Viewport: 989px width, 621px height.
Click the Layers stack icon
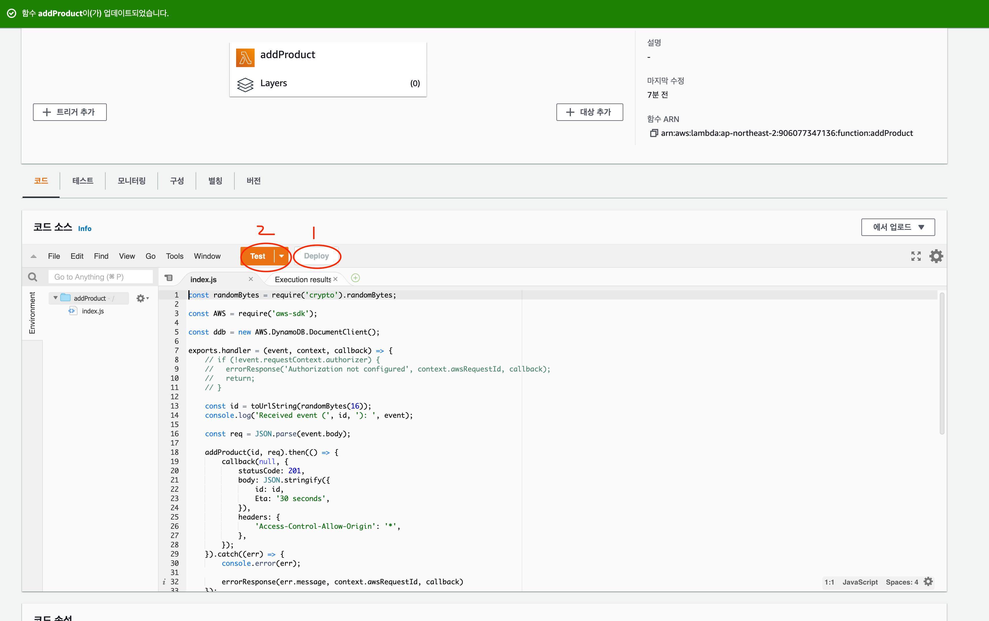[x=245, y=84]
